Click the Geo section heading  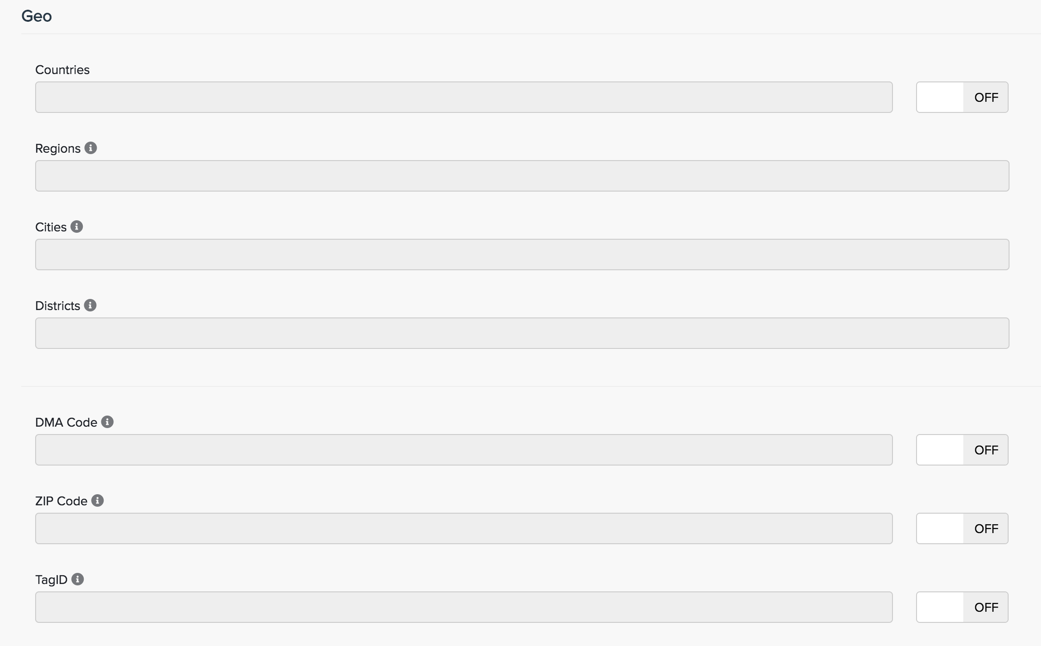tap(37, 16)
